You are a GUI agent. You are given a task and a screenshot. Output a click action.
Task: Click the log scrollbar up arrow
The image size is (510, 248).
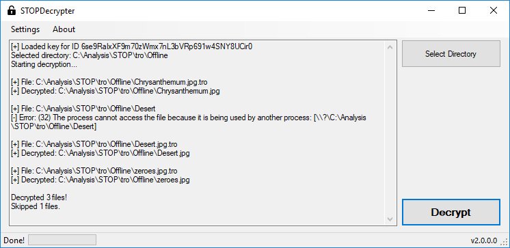390,47
